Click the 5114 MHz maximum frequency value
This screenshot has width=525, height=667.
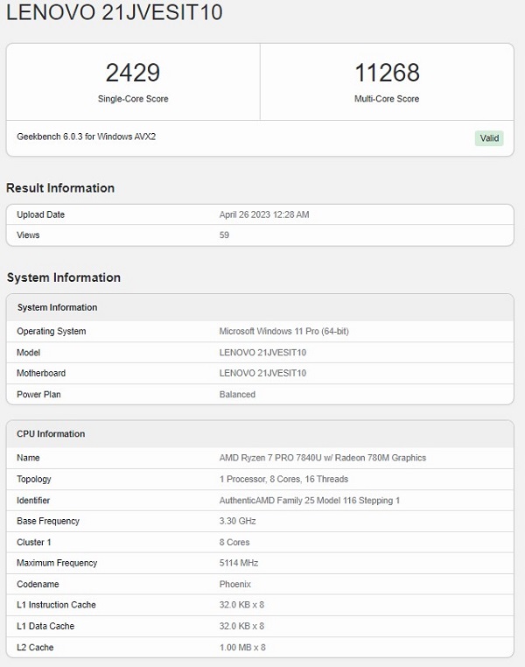(x=239, y=563)
